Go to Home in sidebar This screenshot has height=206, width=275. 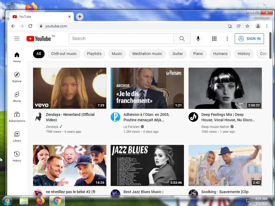pos(17,57)
